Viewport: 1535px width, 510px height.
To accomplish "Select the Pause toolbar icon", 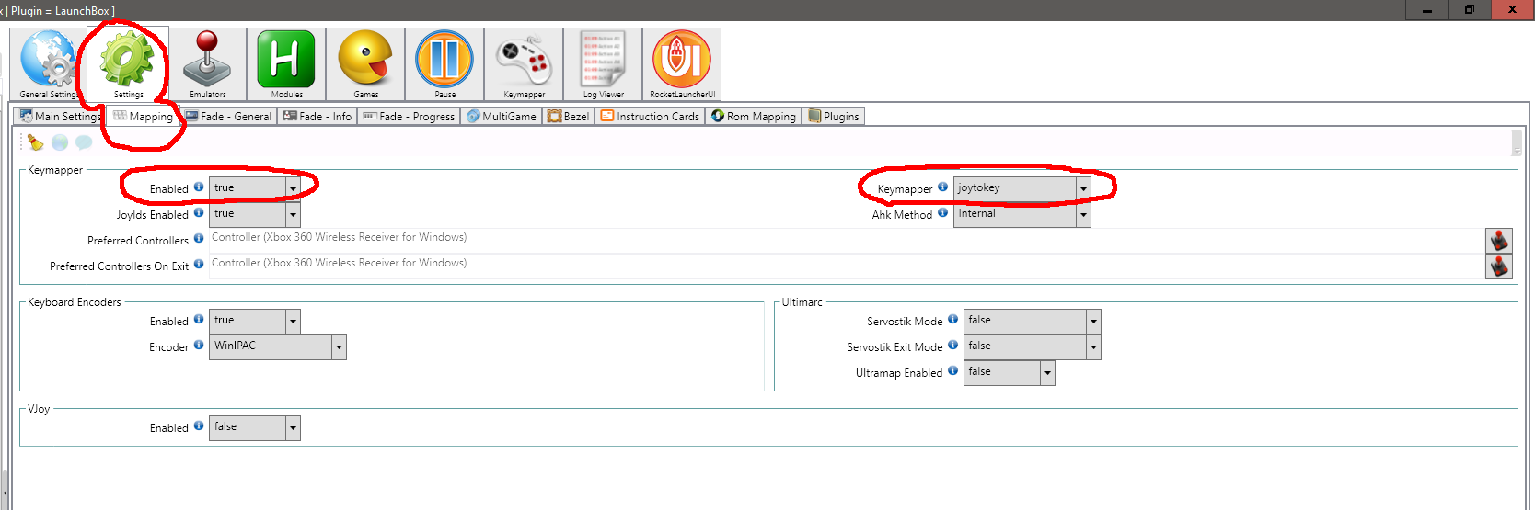I will pyautogui.click(x=444, y=62).
